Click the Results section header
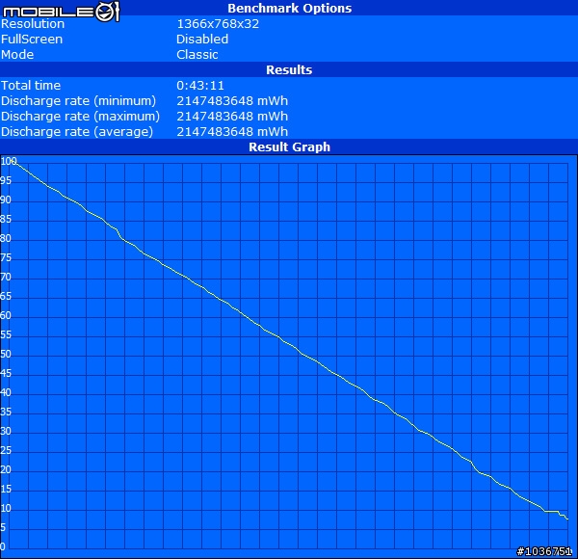578x559 pixels. (x=289, y=70)
